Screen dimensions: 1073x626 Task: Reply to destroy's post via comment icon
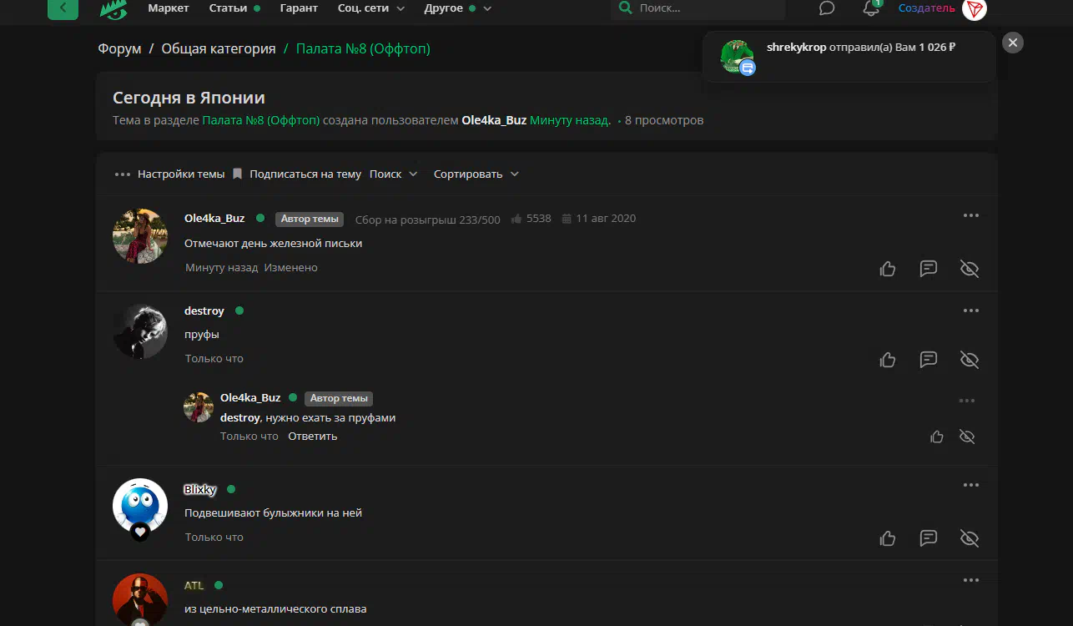pyautogui.click(x=928, y=360)
